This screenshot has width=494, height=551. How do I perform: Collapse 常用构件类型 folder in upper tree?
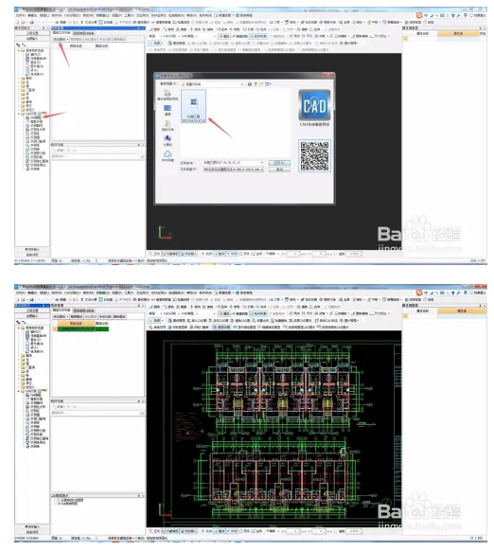click(x=19, y=50)
